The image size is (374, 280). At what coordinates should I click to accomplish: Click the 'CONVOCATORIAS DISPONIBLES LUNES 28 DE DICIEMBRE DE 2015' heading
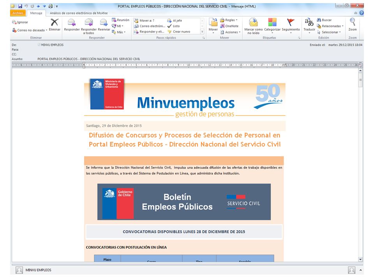[184, 232]
